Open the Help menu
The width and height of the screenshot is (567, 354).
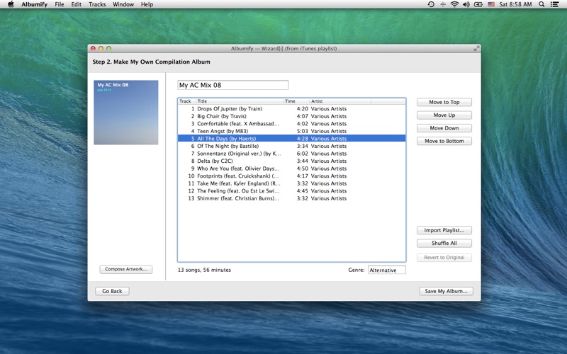[x=147, y=4]
